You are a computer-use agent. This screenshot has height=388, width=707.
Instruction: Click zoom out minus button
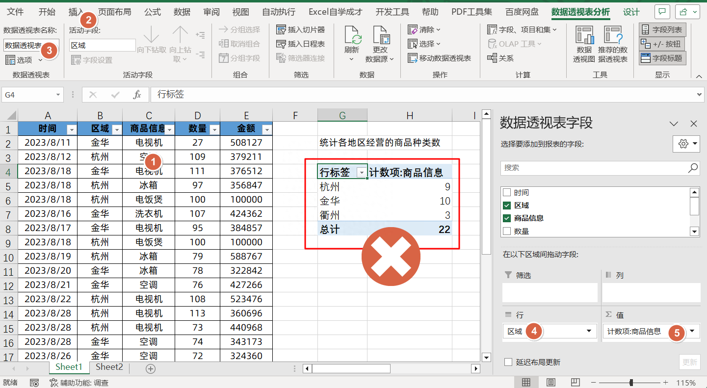(x=594, y=383)
